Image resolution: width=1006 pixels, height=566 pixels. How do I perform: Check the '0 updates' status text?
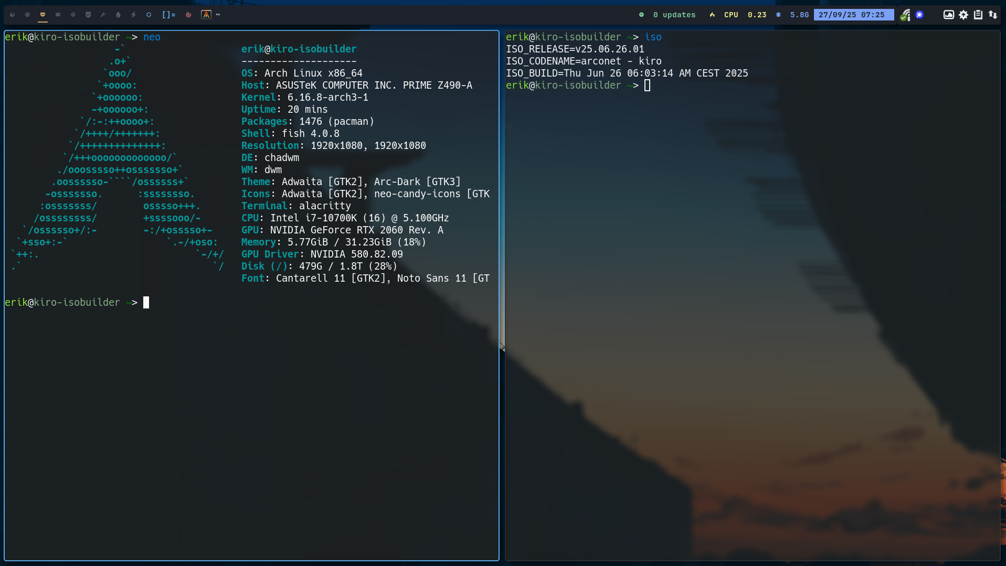pos(674,15)
